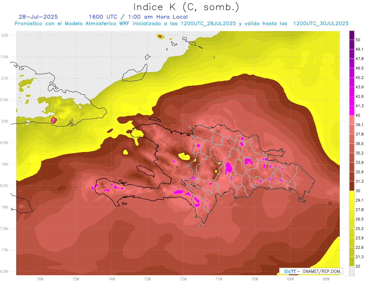Viewport: 366px width, 283px height.
Task: Click the legend value 27.8
Action: point(359,209)
